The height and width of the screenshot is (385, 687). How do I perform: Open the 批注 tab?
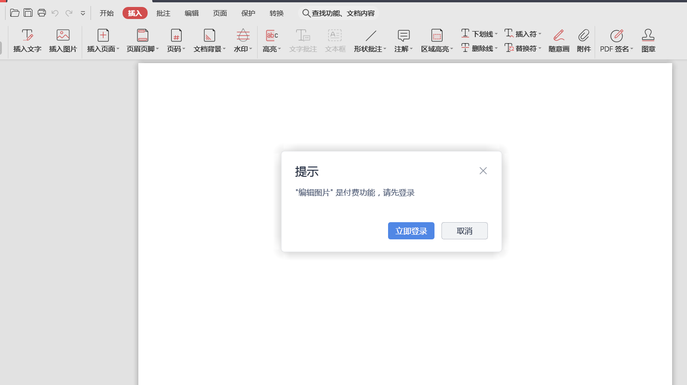pyautogui.click(x=163, y=13)
